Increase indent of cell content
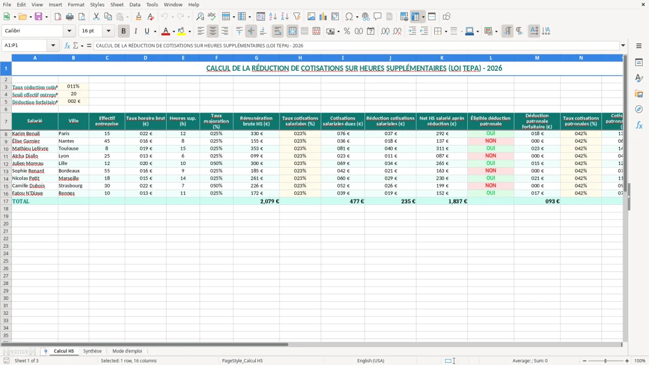The image size is (649, 365). [412, 31]
